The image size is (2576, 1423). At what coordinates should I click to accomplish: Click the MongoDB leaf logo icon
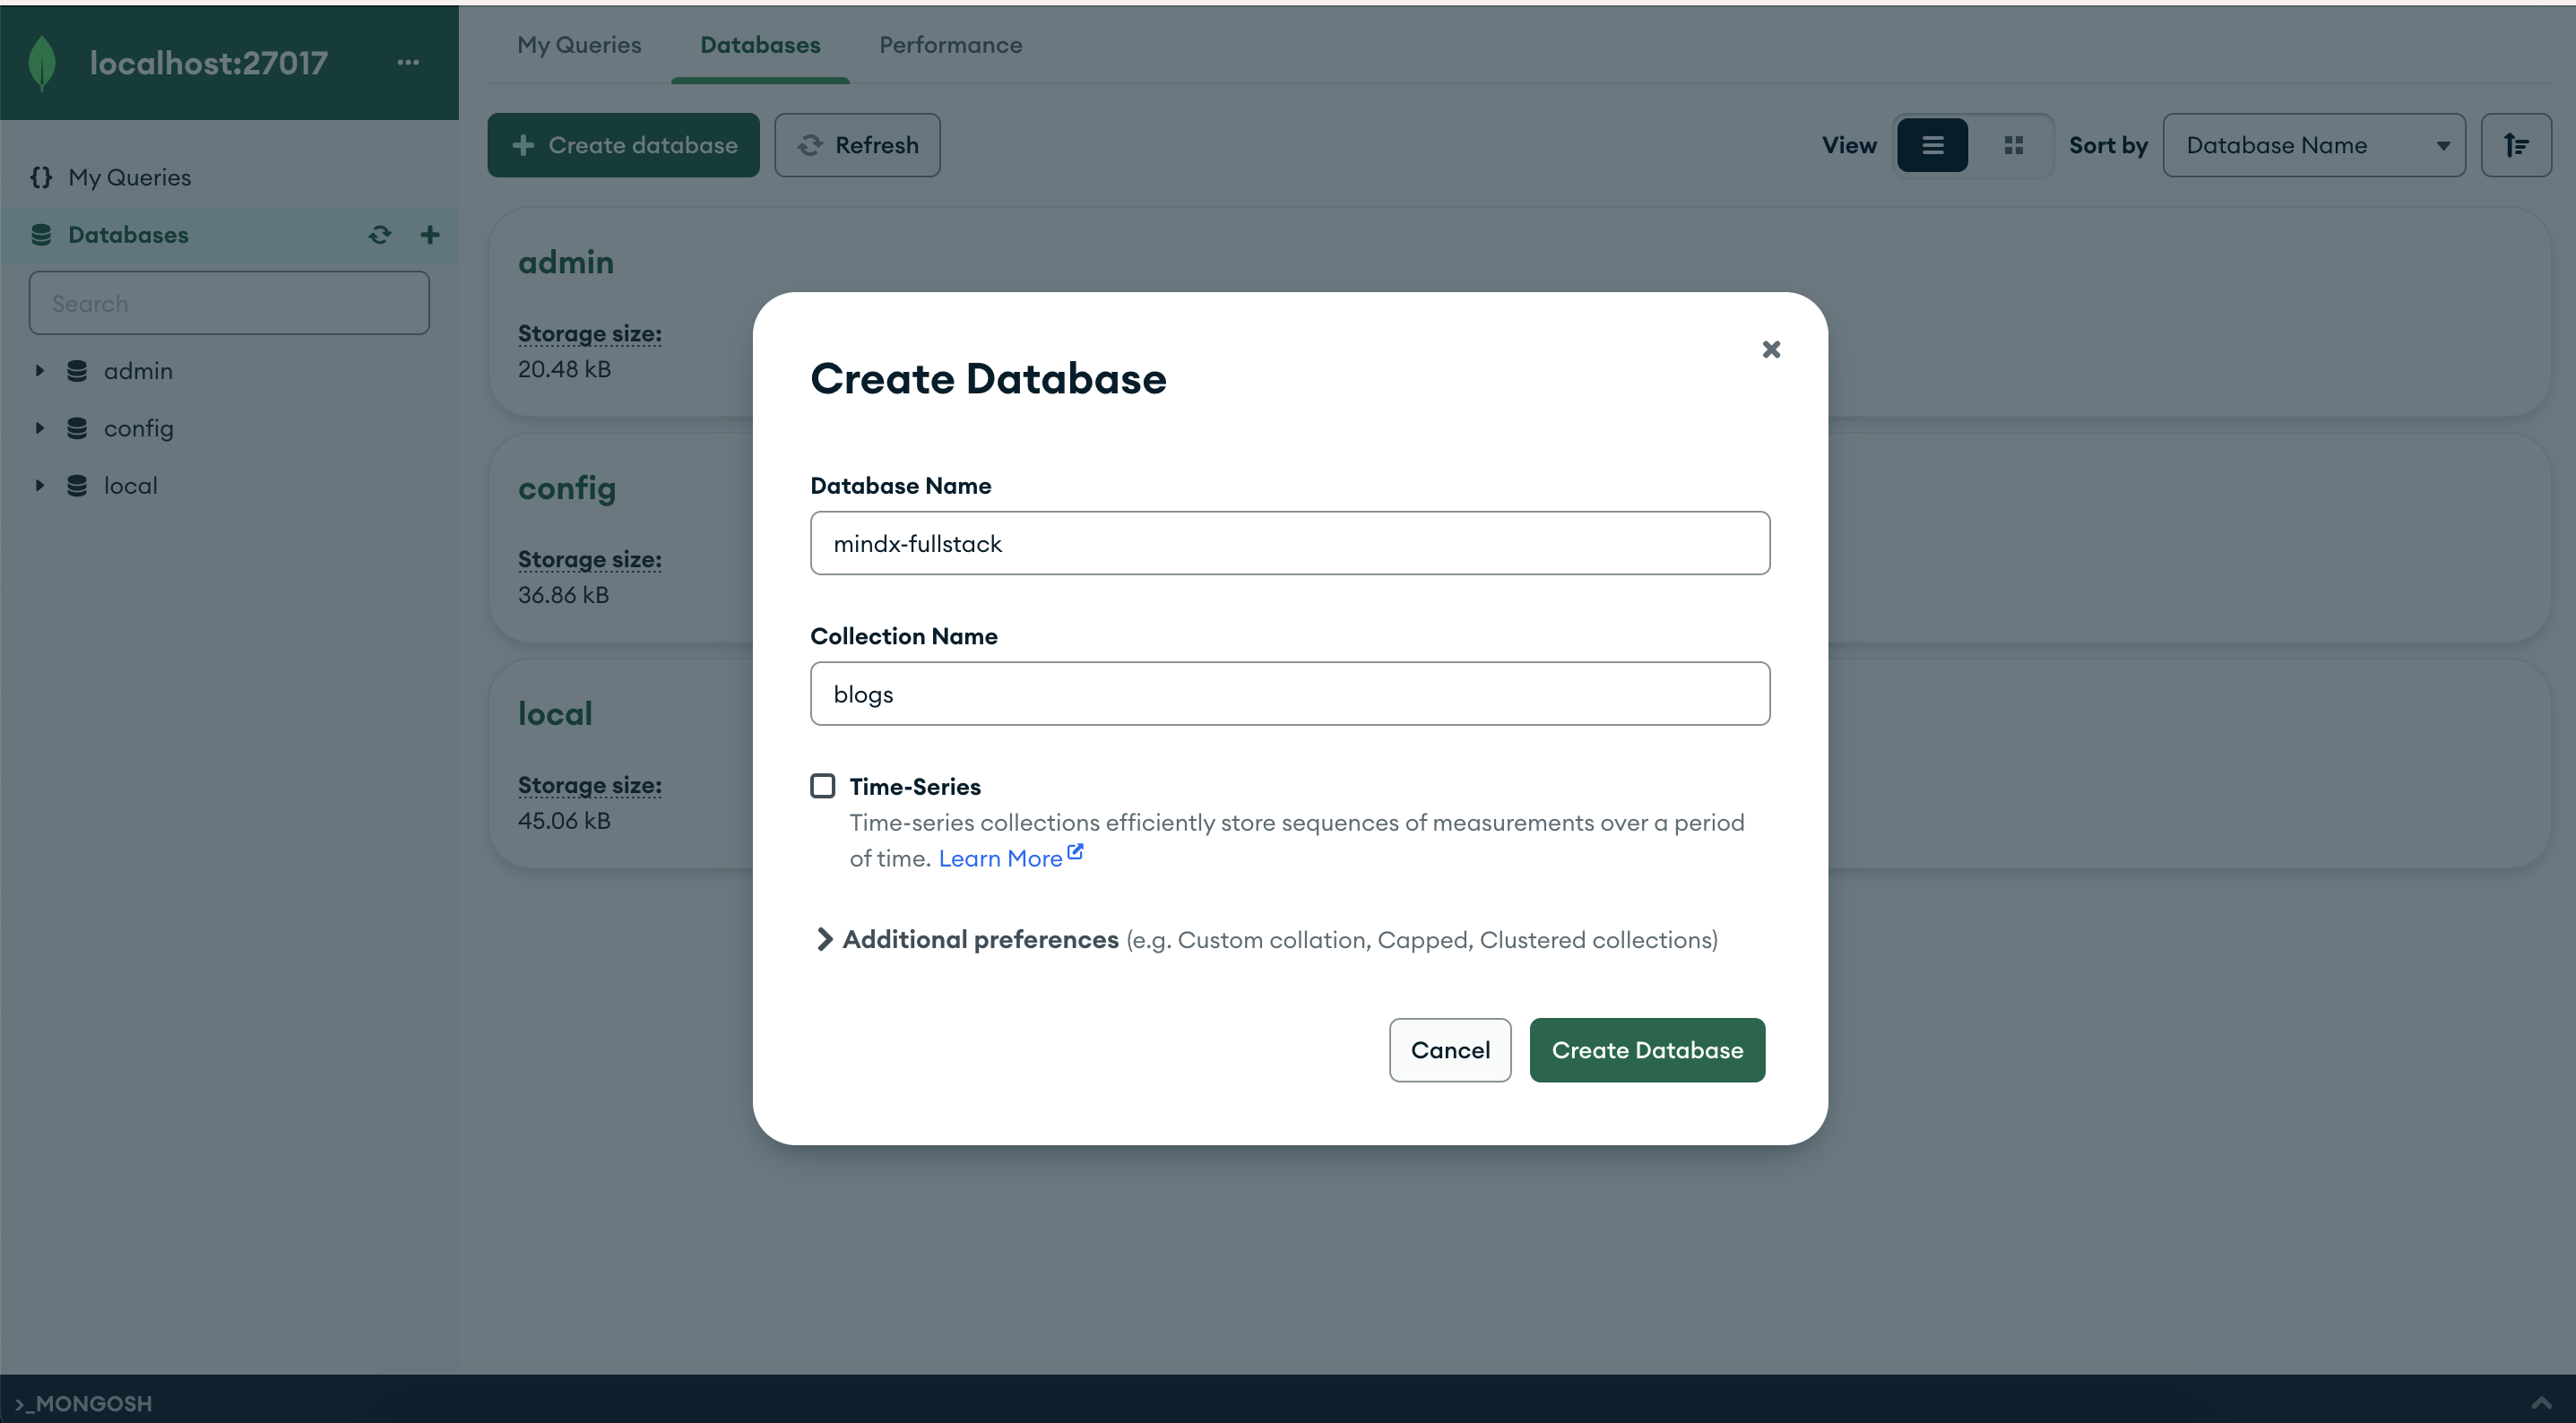tap(42, 62)
